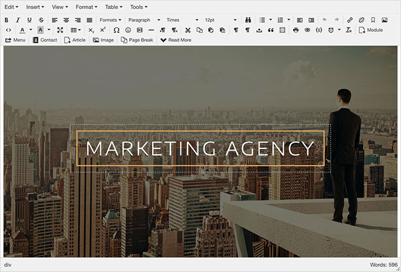Expand date/time format arrow
Image resolution: width=401 pixels, height=272 pixels.
tap(339, 30)
